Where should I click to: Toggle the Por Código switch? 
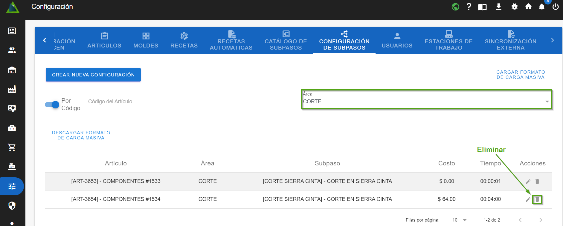click(52, 104)
